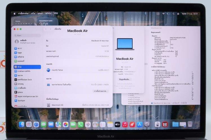Click the ค้นหา search field in Settings

[27, 35]
